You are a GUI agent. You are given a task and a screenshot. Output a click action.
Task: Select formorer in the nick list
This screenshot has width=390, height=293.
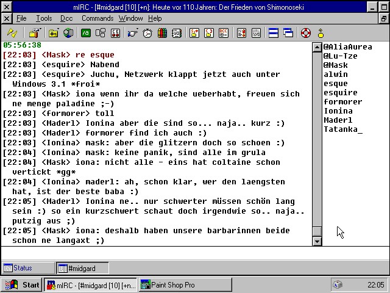click(x=342, y=102)
